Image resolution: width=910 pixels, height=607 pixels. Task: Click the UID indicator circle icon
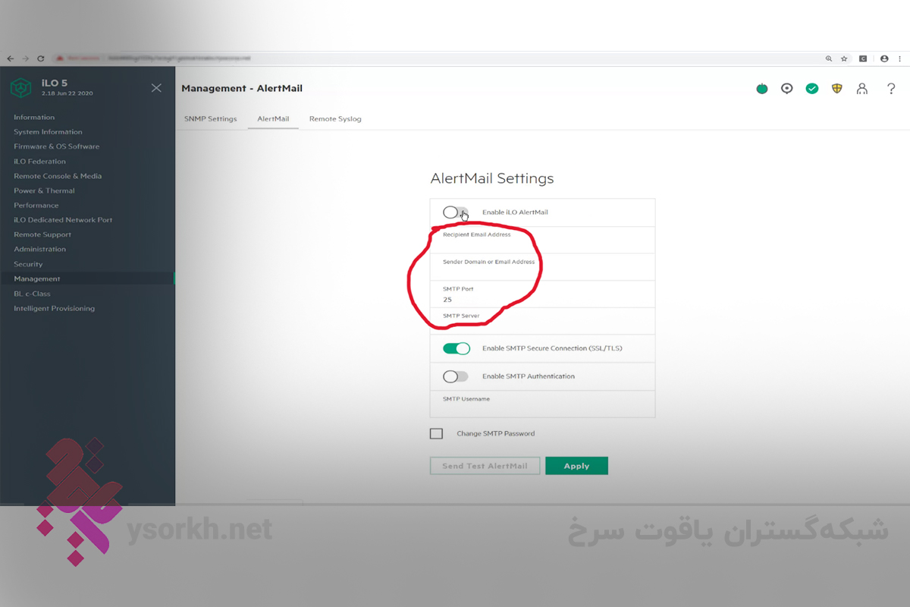coord(787,89)
